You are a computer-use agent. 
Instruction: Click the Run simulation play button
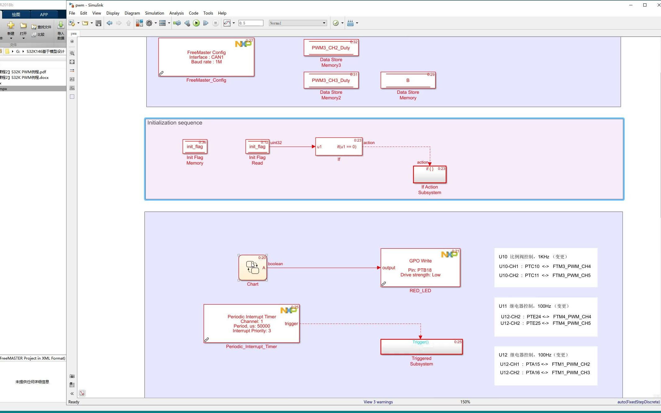point(196,23)
